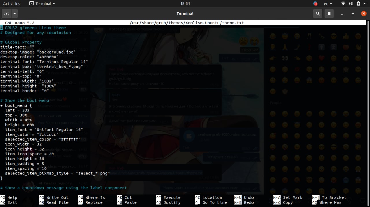Click the ^W Where Is shortcut
The height and width of the screenshot is (207, 370).
point(92,197)
